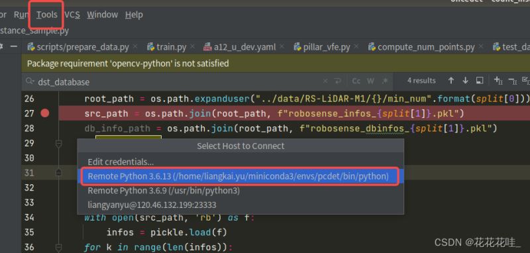Open search history magnifier dropdown

point(30,81)
